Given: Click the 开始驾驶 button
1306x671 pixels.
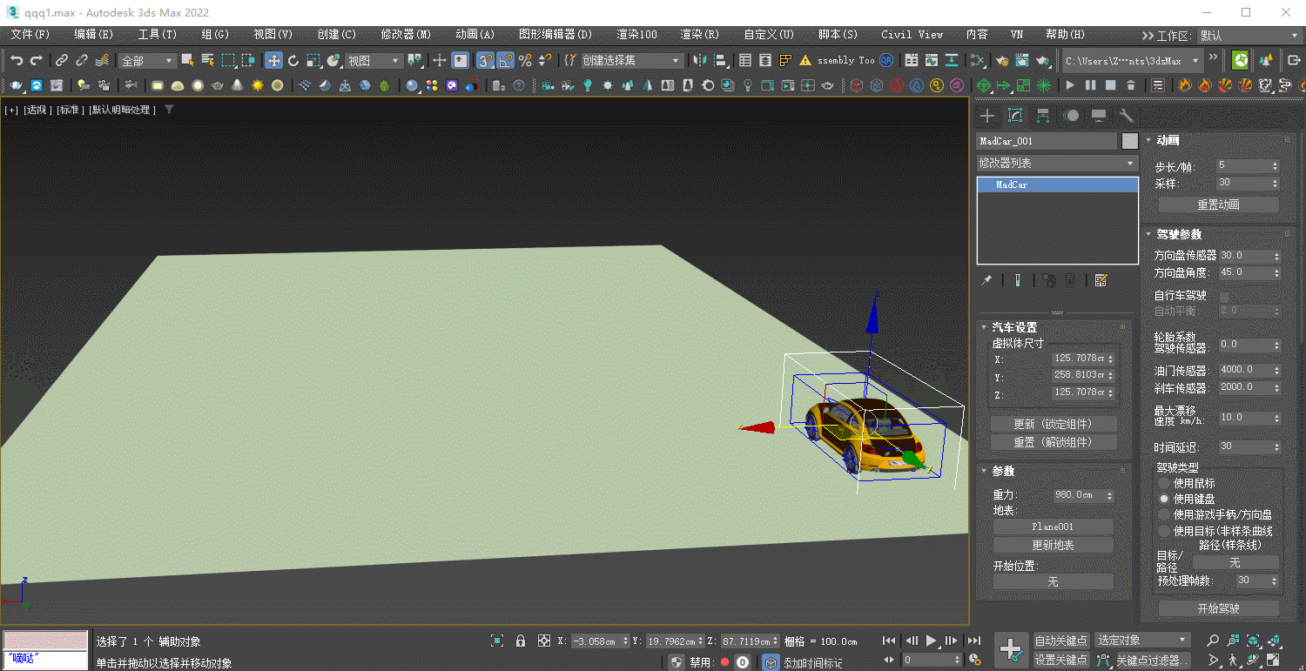Looking at the screenshot, I should click(x=1218, y=608).
